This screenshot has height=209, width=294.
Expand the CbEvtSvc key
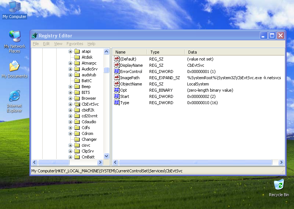pyautogui.click(x=70, y=104)
